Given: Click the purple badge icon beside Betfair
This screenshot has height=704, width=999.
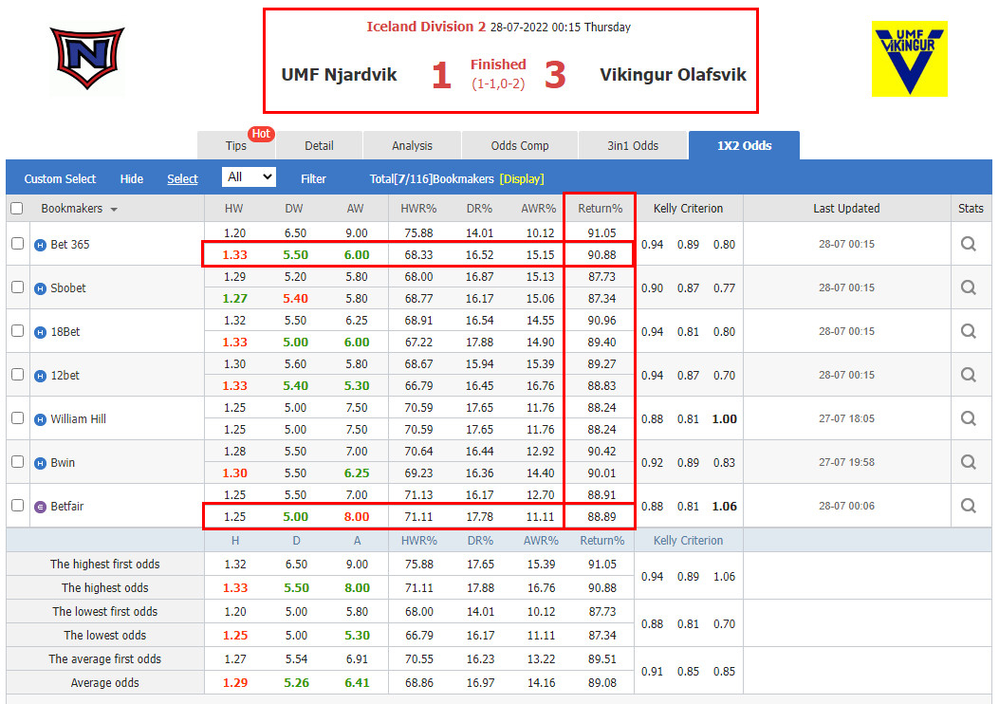Looking at the screenshot, I should pyautogui.click(x=41, y=507).
